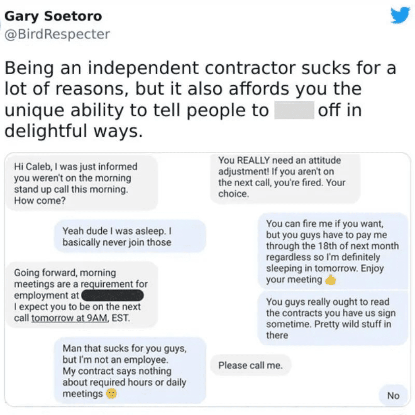Click the "Going forward, morning meetings" message
Image resolution: width=415 pixels, height=415 pixels.
point(81,295)
